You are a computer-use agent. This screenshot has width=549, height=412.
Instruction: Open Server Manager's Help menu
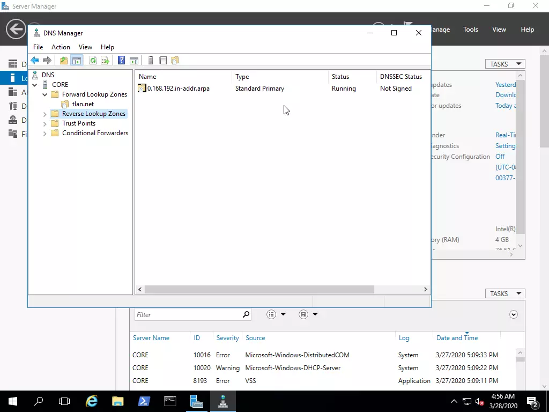[x=528, y=30]
